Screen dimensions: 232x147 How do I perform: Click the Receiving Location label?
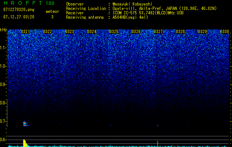point(86,8)
